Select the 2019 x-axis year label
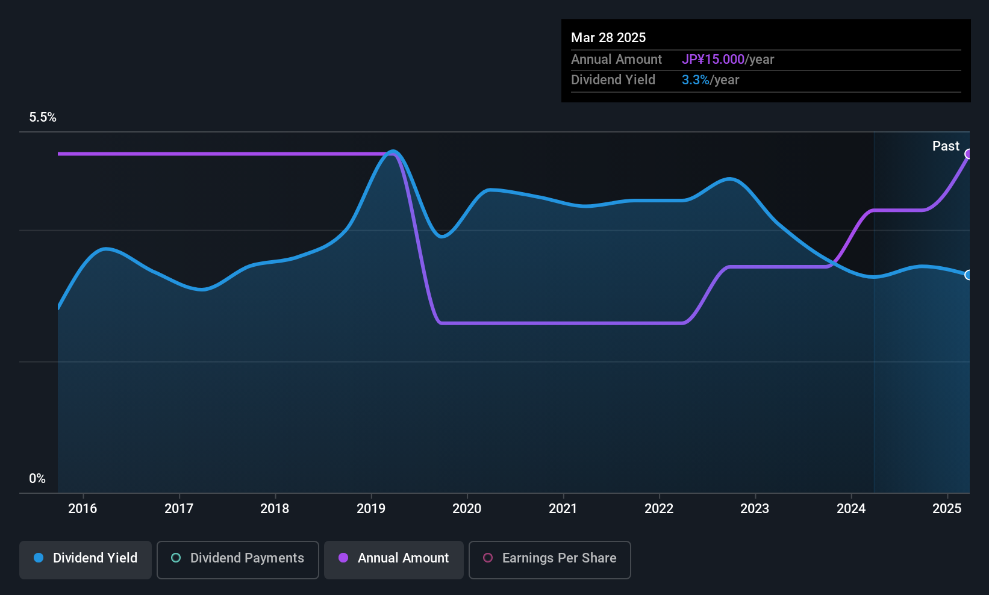 [x=371, y=509]
